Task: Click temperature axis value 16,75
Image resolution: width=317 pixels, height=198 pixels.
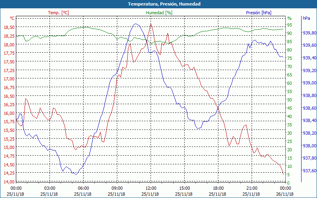Action: pyautogui.click(x=9, y=88)
